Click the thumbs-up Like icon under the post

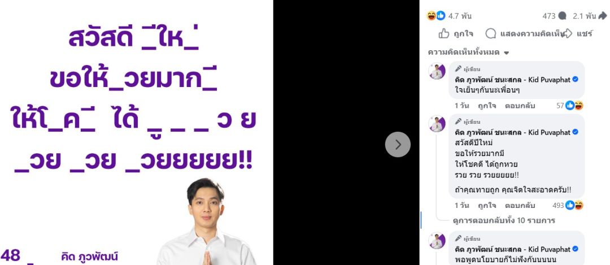[x=444, y=33]
